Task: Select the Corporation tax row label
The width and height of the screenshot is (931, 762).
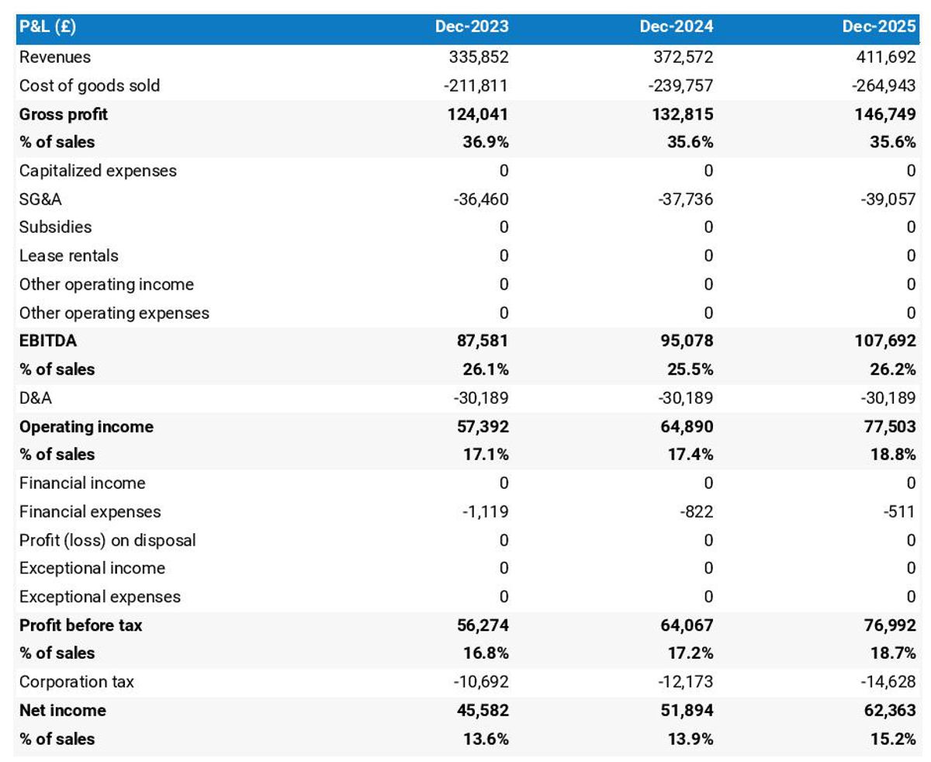Action: pyautogui.click(x=76, y=682)
